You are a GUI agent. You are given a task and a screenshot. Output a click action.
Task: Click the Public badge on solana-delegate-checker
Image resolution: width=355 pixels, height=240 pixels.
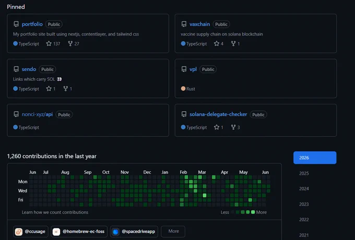(x=258, y=115)
